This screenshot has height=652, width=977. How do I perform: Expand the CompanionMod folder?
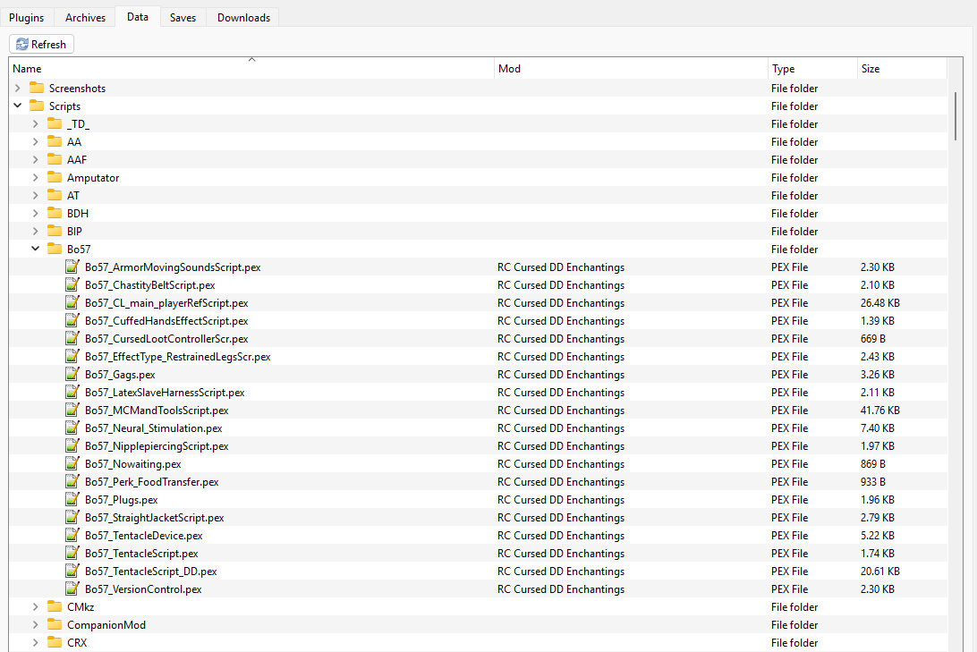(x=36, y=624)
